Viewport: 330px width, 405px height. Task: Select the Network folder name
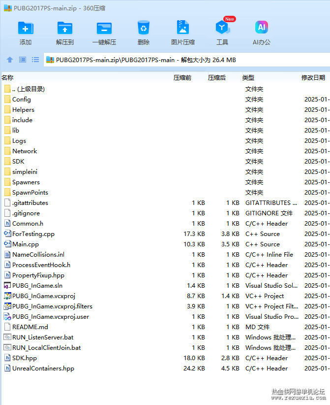pos(25,151)
